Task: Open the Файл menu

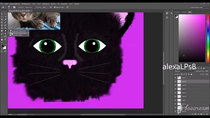Action: point(6,4)
